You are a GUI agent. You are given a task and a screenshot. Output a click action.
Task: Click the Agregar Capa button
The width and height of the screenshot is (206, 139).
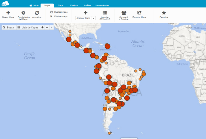click(x=83, y=18)
